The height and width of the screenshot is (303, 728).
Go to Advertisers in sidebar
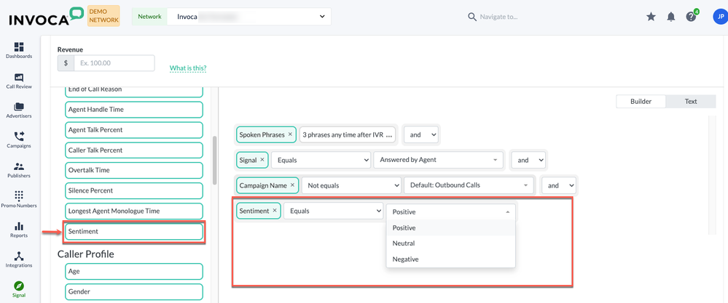[x=19, y=110]
